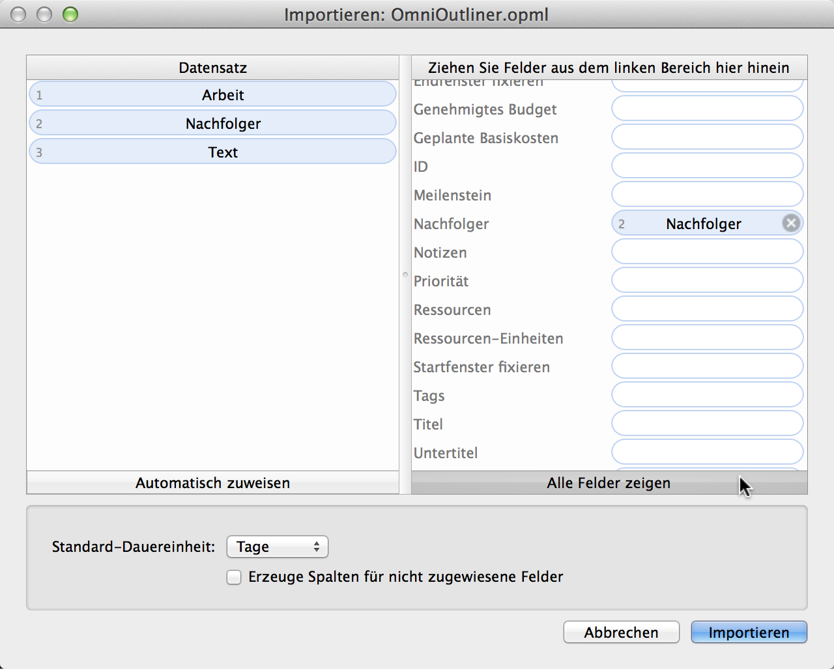Click the Untertitel label
Image resolution: width=834 pixels, height=669 pixels.
click(446, 453)
